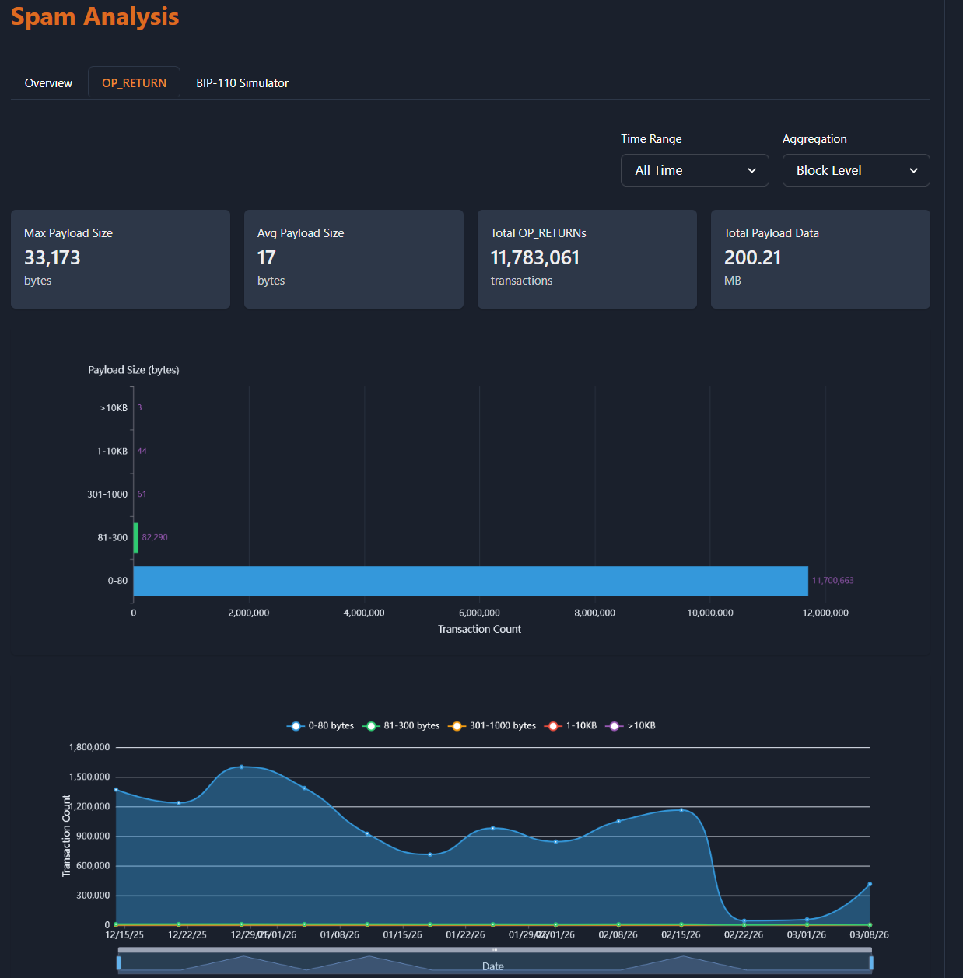Toggle the 81-300 bytes legend series
This screenshot has height=978, width=963.
pos(401,726)
